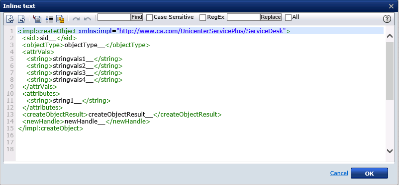Click the Find text input field

(114, 17)
